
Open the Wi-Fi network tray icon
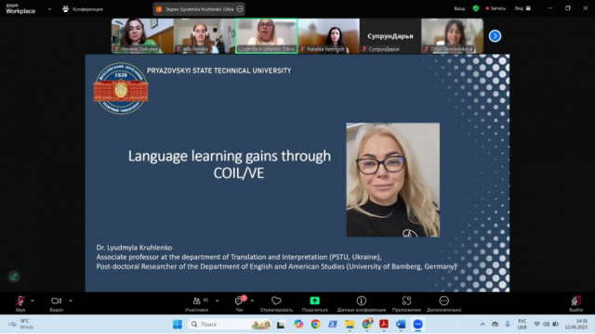tap(536, 324)
